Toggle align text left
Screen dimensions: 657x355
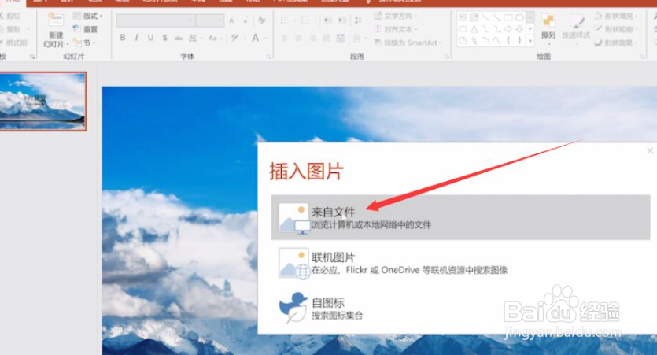(285, 38)
